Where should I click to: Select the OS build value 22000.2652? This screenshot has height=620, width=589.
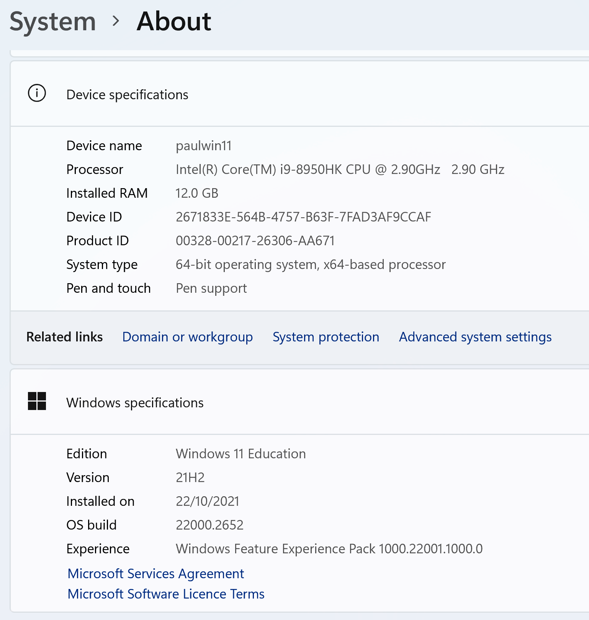pos(209,525)
